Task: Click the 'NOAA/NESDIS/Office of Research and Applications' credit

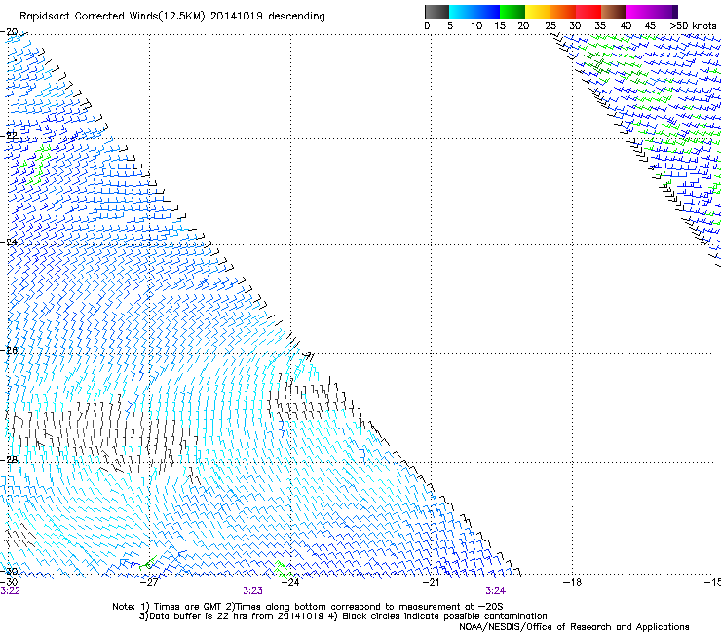Action: [574, 627]
